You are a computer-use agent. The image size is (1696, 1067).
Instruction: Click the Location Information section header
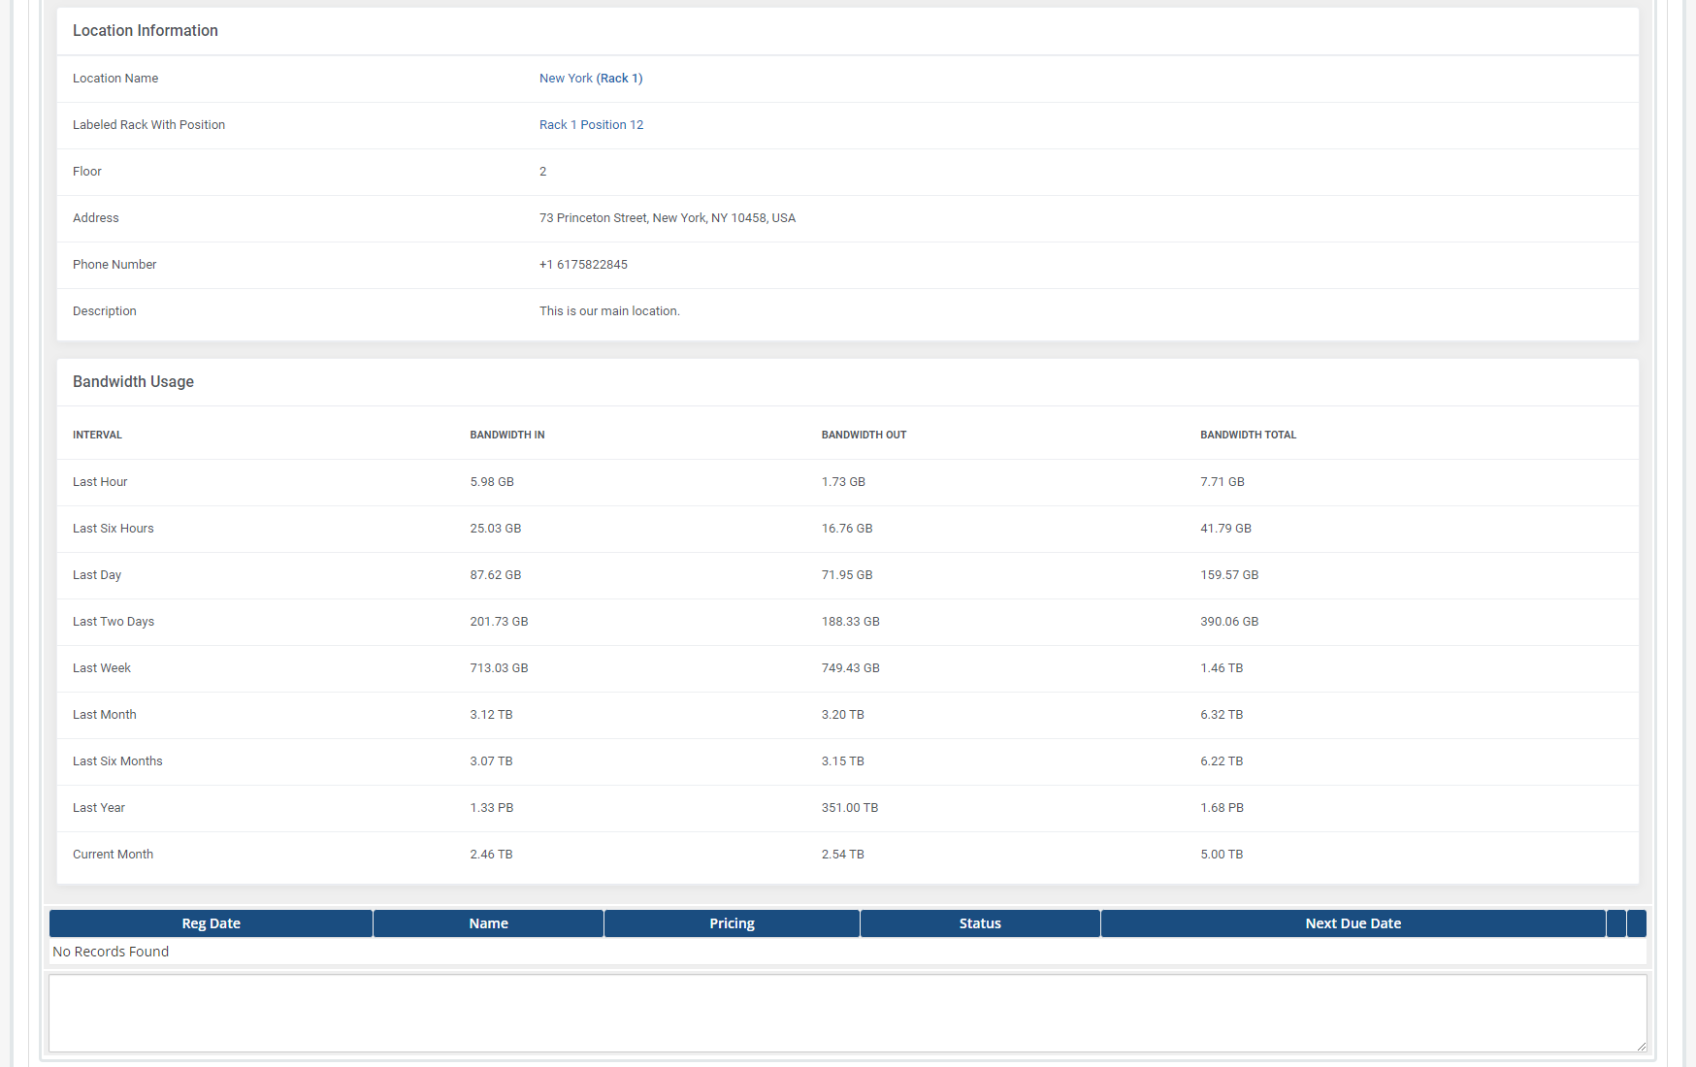pos(146,30)
